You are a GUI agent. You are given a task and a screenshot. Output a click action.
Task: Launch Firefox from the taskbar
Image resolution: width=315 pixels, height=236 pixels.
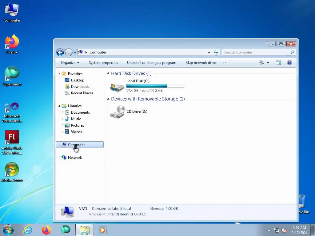[46, 230]
